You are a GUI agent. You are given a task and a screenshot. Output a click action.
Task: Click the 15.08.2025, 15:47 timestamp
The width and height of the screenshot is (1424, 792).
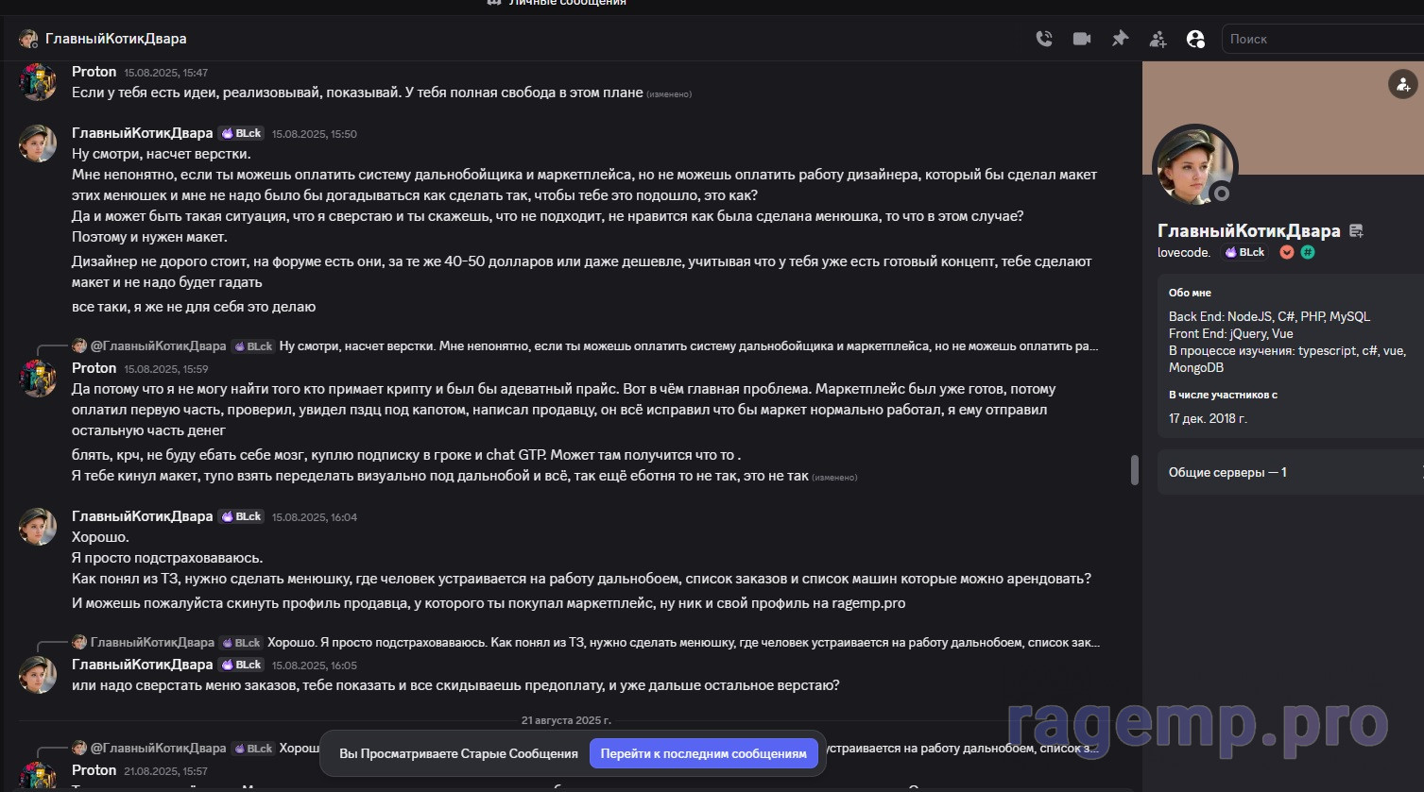tap(166, 73)
